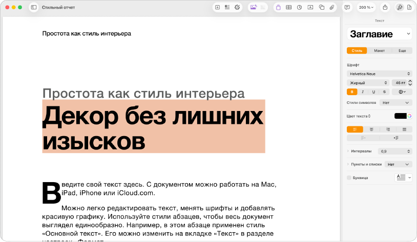
Task: Open the 200 % zoom dropdown
Action: pos(366,8)
